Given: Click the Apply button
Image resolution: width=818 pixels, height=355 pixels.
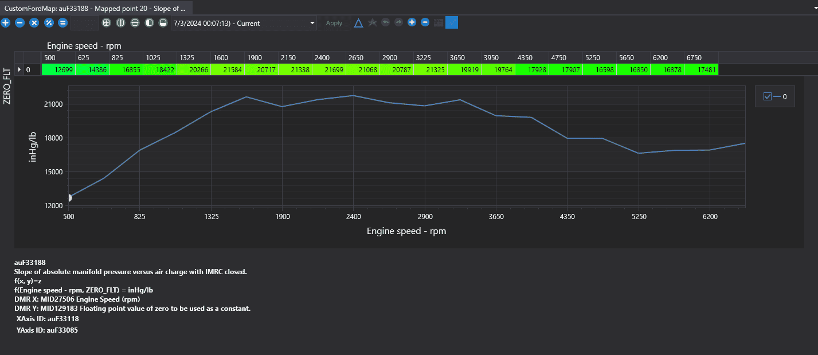Looking at the screenshot, I should (x=334, y=23).
